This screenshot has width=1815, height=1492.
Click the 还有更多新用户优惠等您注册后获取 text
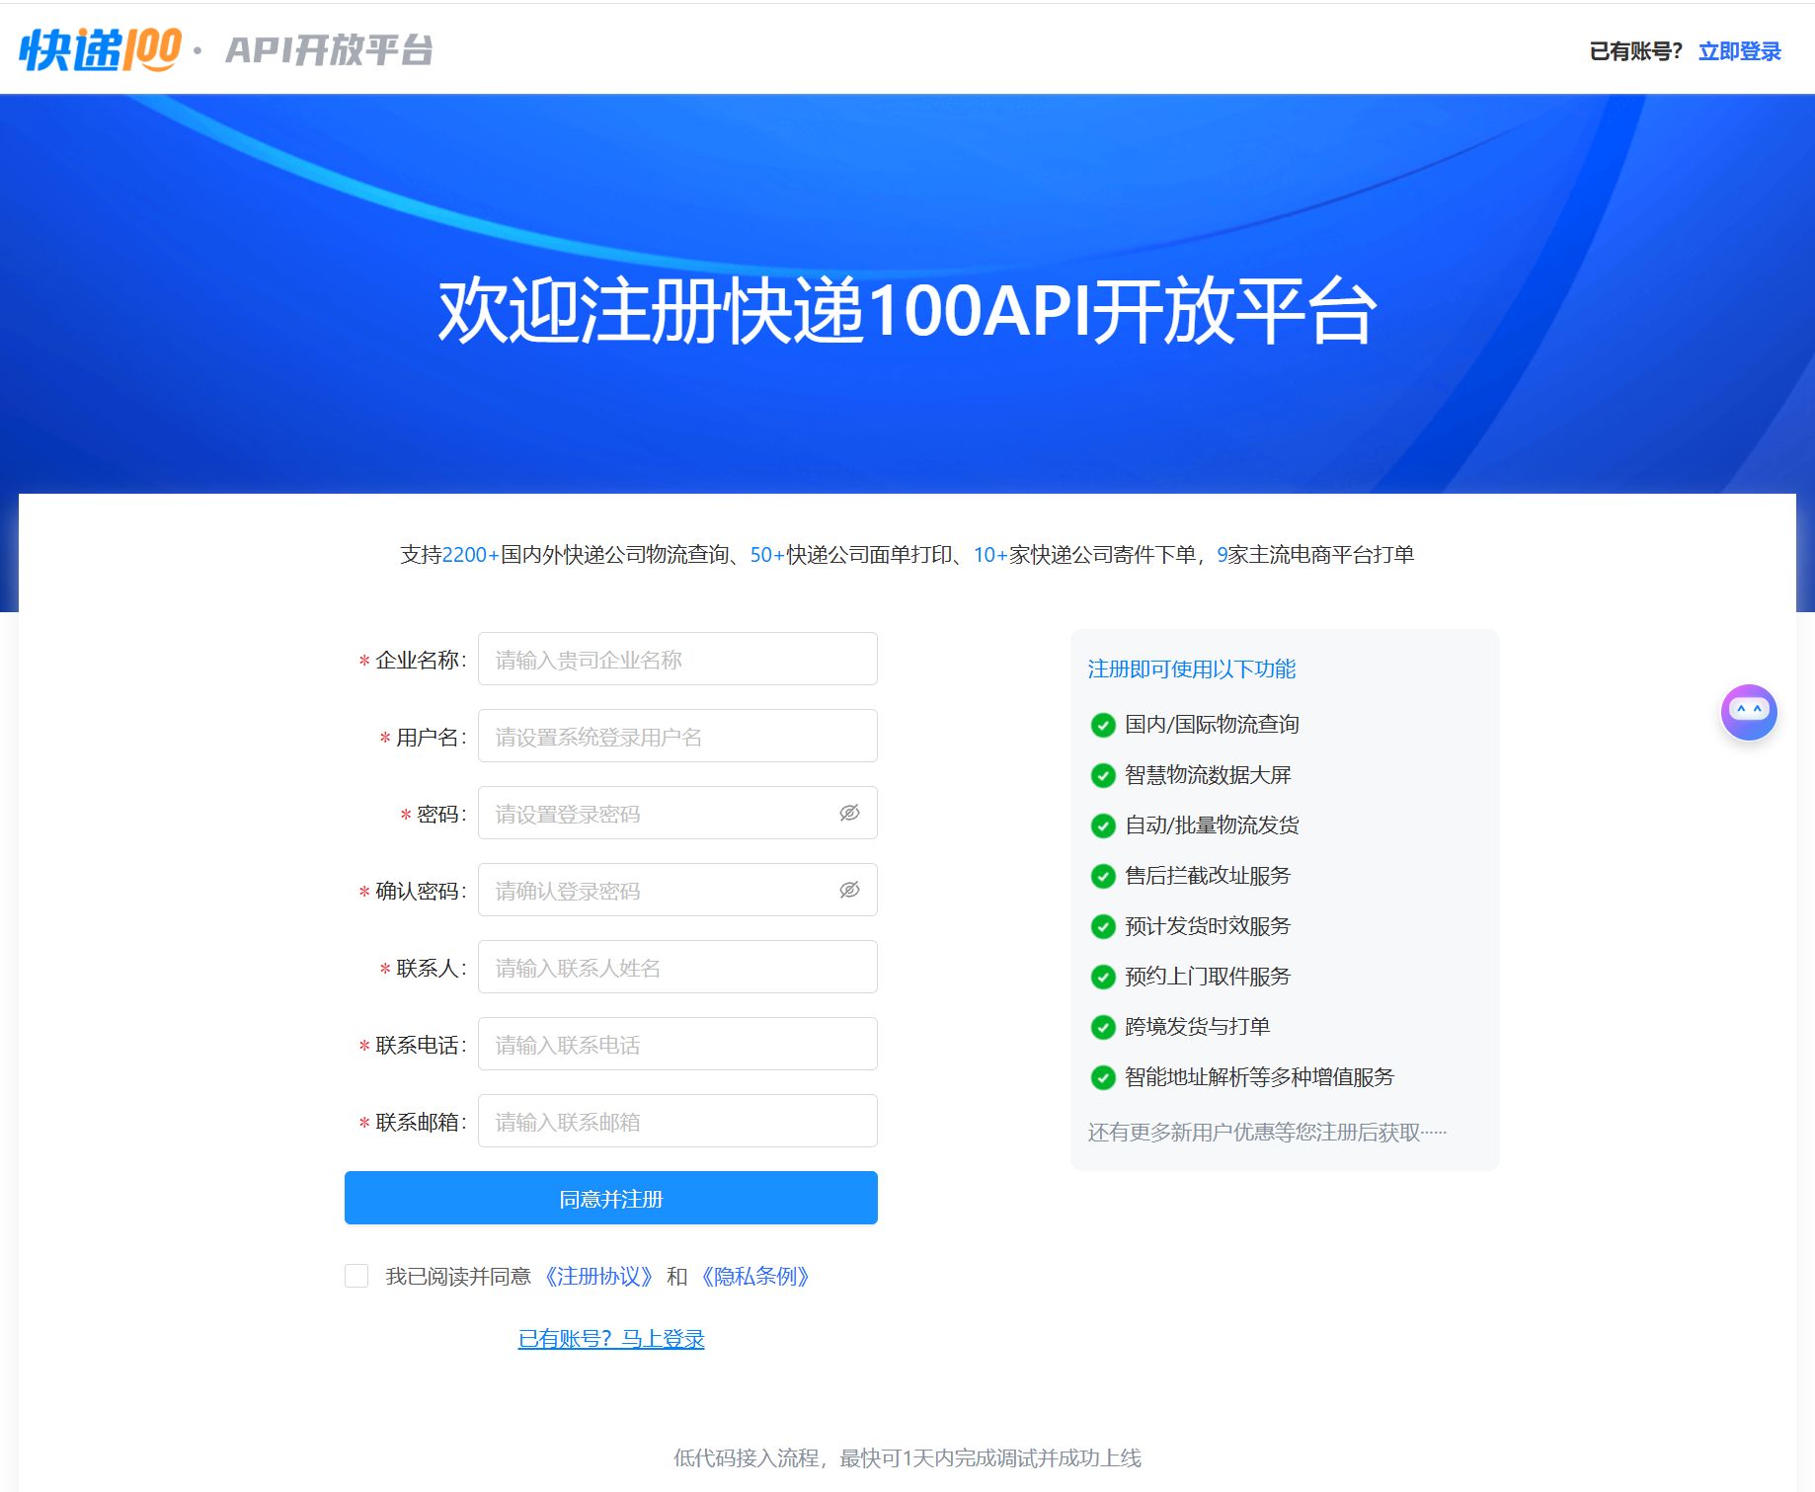click(1267, 1132)
